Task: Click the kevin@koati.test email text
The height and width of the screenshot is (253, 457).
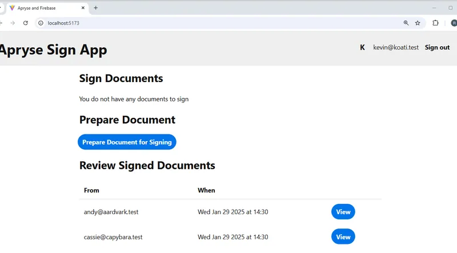Action: tap(396, 47)
